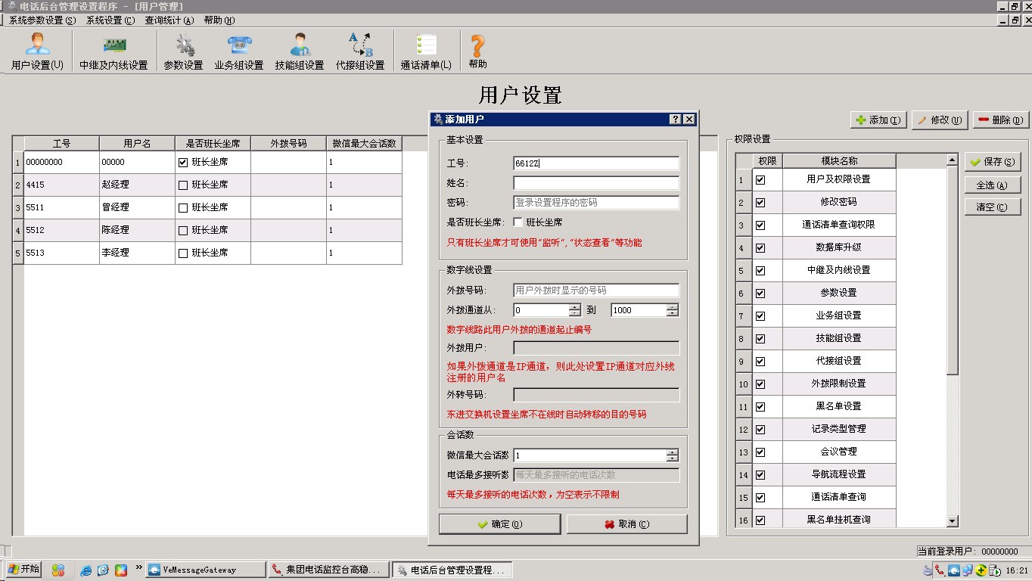Cancel dialog with 取消 button
1032x581 pixels.
(x=627, y=524)
